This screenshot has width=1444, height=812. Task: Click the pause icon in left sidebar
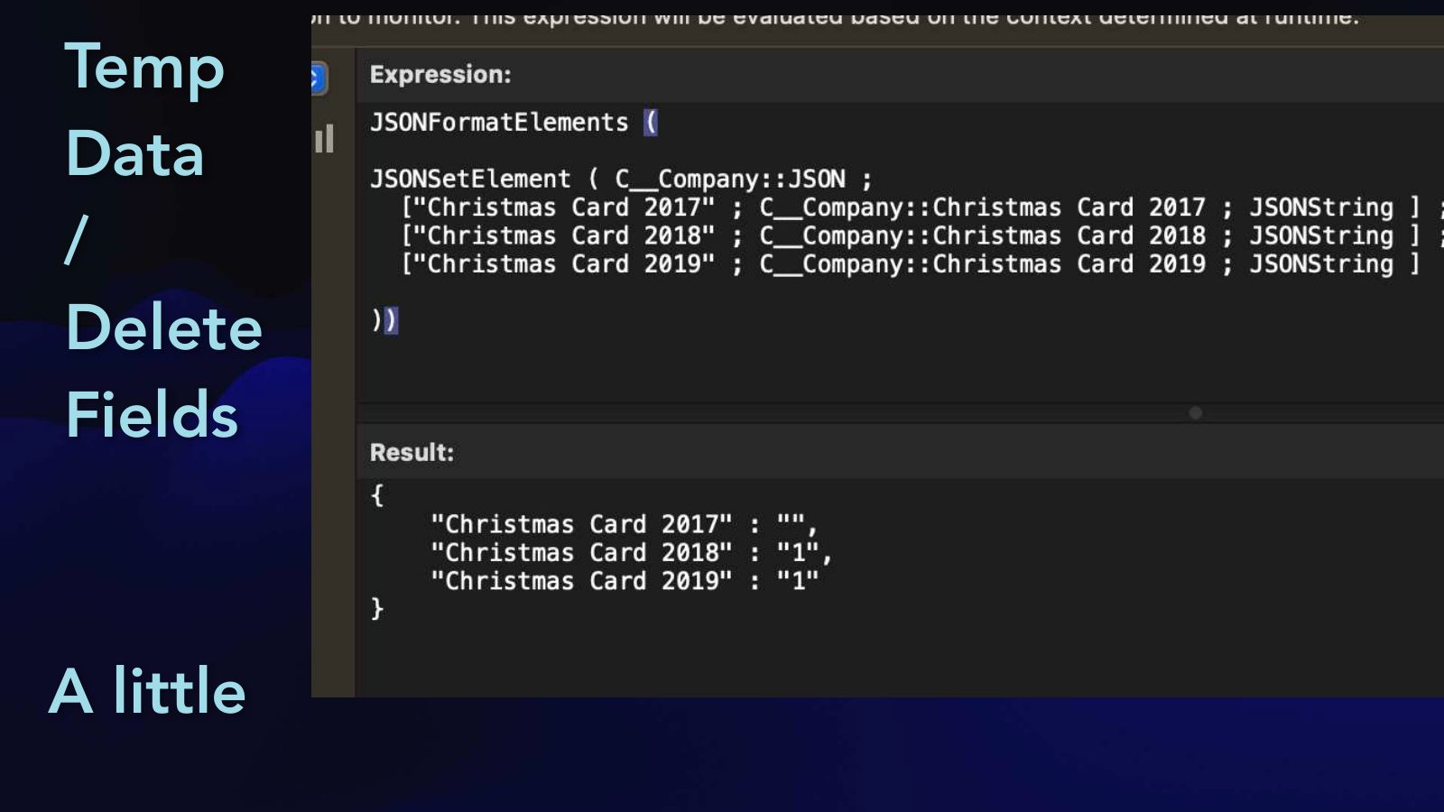[324, 139]
